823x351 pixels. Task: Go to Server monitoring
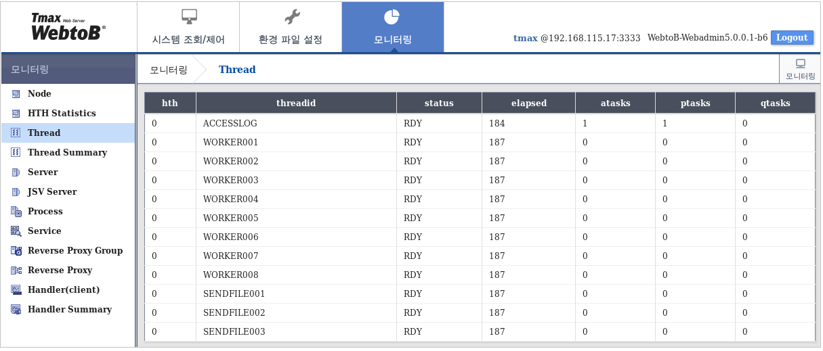click(68, 172)
